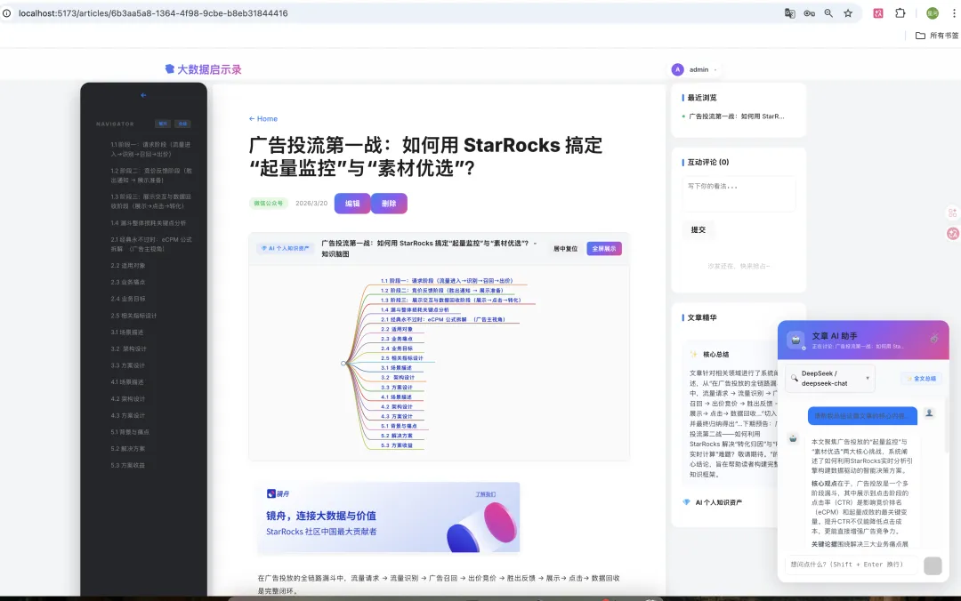Submit comment with 提交 button

coord(699,229)
